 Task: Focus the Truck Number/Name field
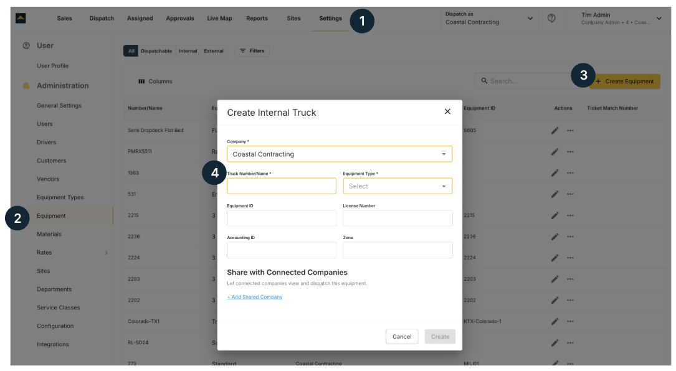(282, 186)
